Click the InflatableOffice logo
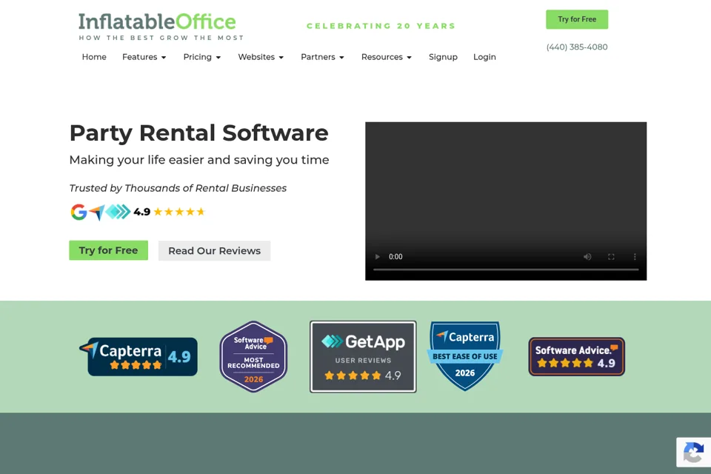The width and height of the screenshot is (711, 474). [x=161, y=27]
